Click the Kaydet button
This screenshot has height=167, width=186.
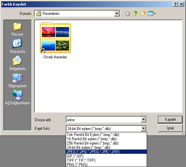170,119
